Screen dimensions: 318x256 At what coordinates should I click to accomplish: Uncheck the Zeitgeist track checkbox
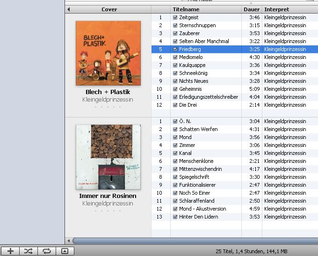coord(175,17)
